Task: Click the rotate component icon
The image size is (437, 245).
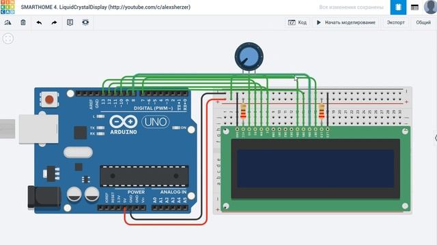Action: tap(8, 22)
